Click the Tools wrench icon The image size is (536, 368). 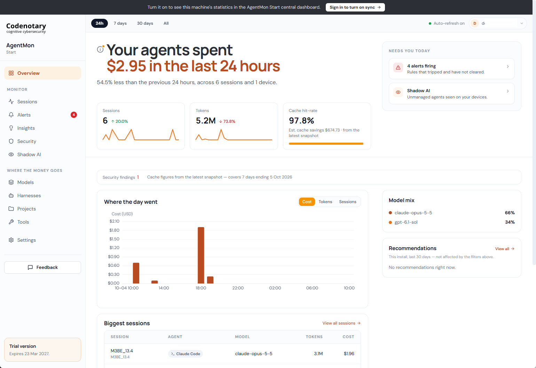[11, 222]
